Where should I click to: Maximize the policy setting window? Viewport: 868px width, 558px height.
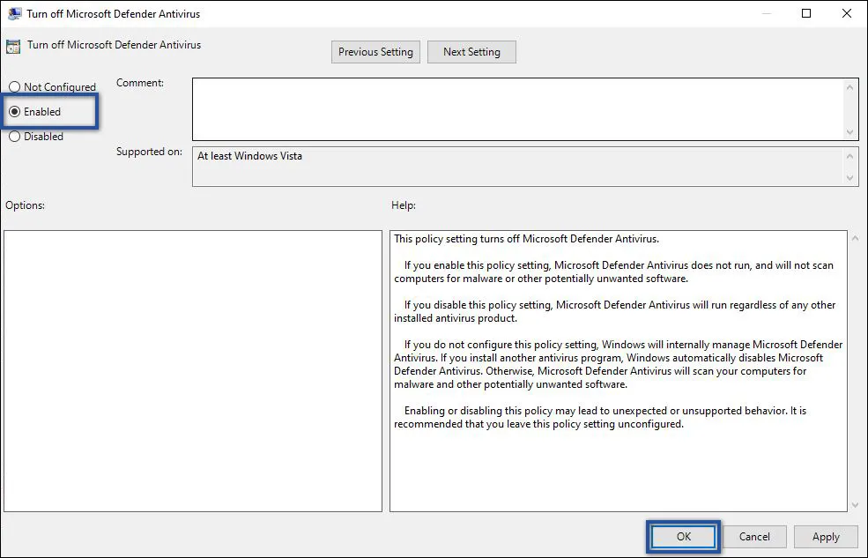(x=805, y=13)
